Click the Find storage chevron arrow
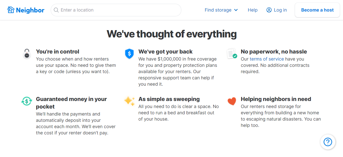The image size is (343, 157). (236, 10)
